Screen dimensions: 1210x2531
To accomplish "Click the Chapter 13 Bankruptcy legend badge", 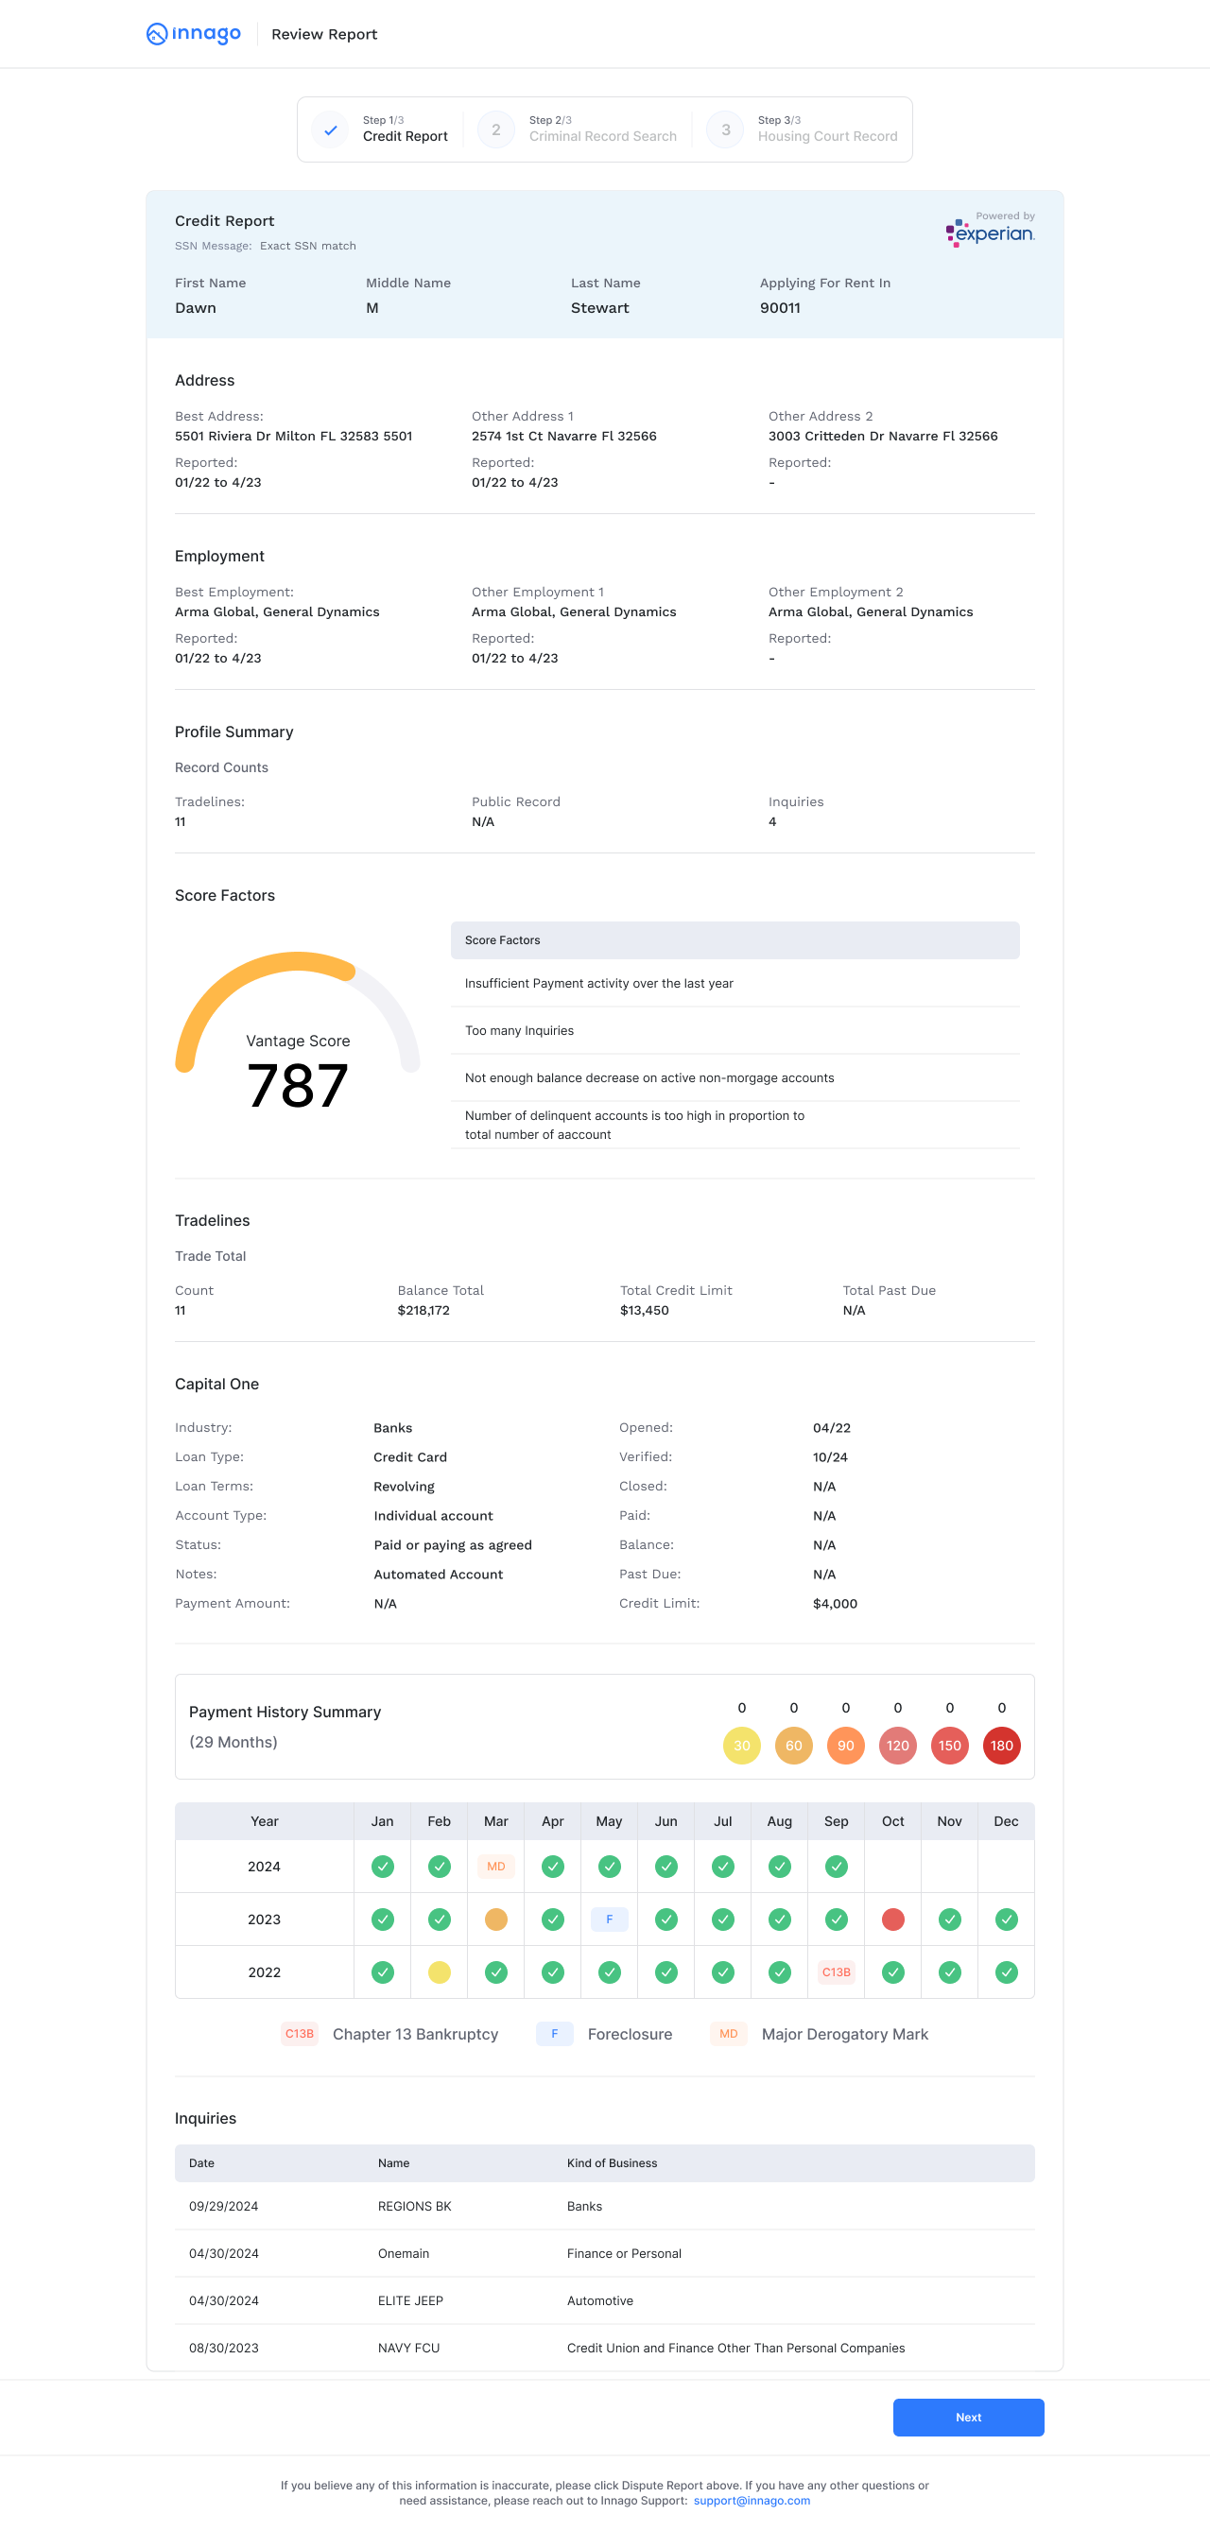I will click(x=299, y=2034).
